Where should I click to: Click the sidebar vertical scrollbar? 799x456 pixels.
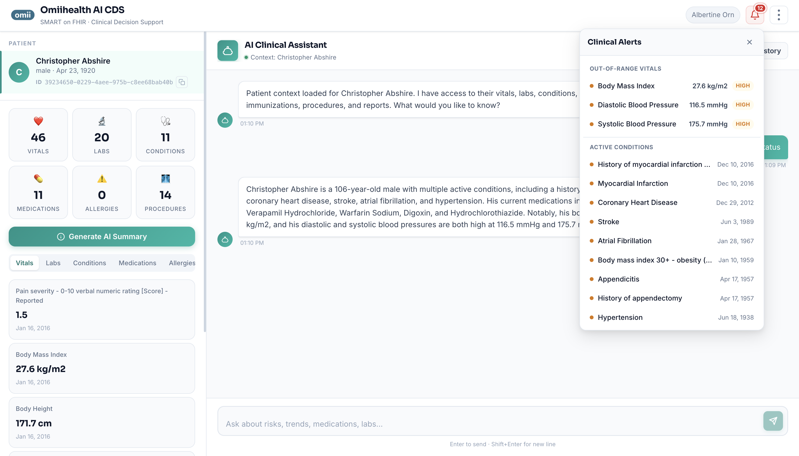[x=205, y=182]
